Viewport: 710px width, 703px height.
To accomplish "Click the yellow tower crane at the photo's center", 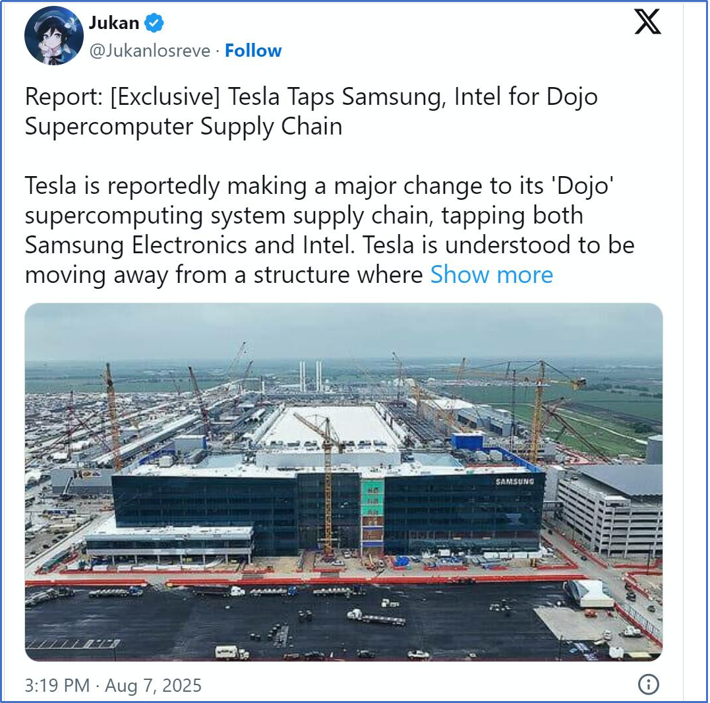I will [325, 485].
